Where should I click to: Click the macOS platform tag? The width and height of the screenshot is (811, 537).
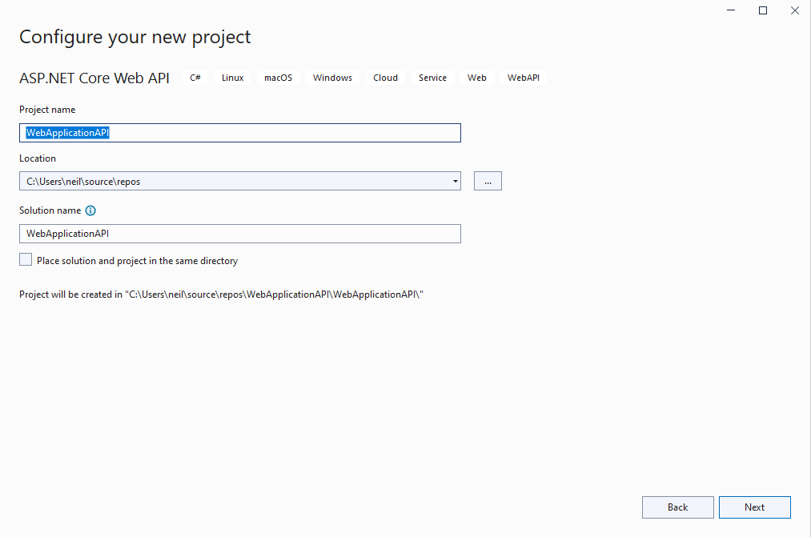click(x=279, y=78)
